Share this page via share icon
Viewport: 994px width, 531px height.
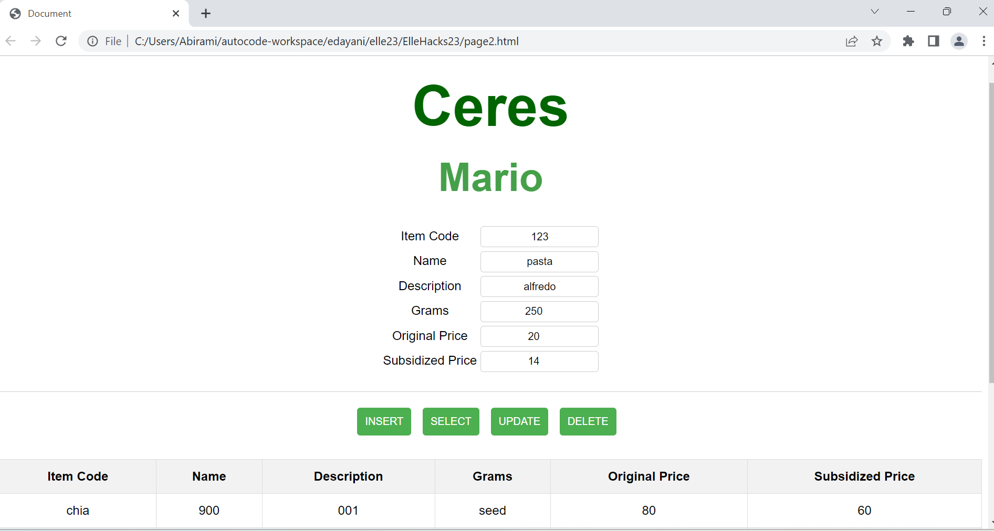[852, 41]
